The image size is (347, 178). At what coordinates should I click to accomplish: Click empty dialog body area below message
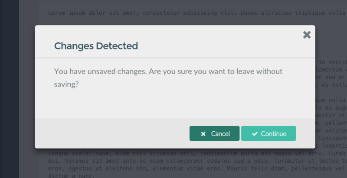click(x=175, y=104)
